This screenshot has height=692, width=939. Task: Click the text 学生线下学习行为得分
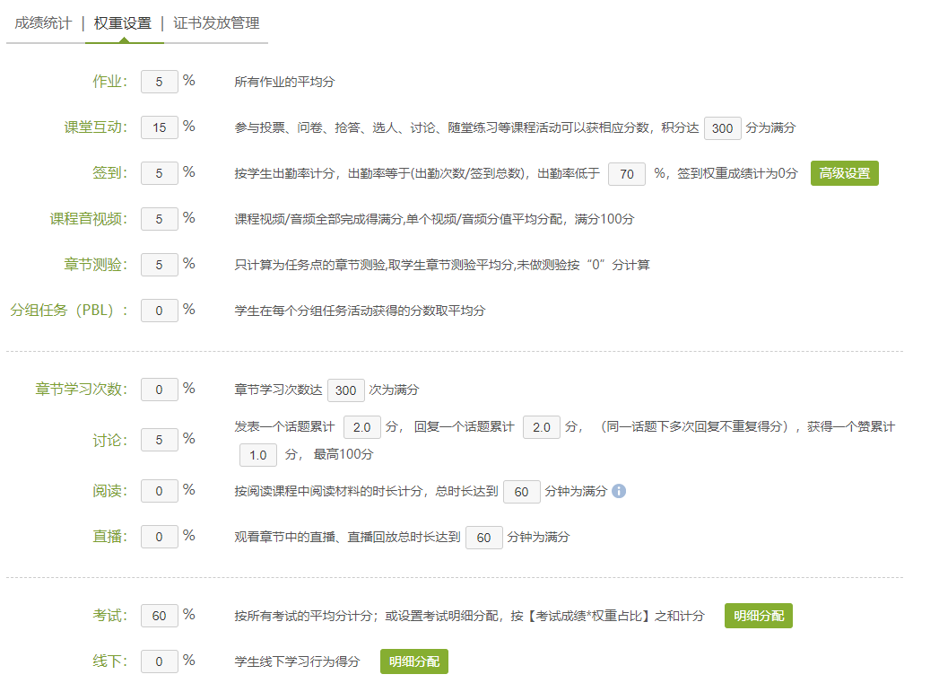point(297,661)
